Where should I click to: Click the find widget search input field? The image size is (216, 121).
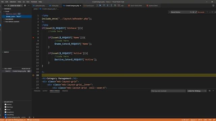coord(180,12)
